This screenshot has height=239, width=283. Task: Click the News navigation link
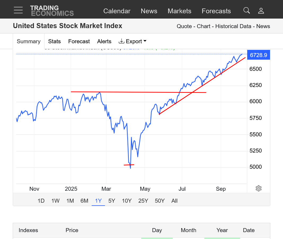coord(149,11)
